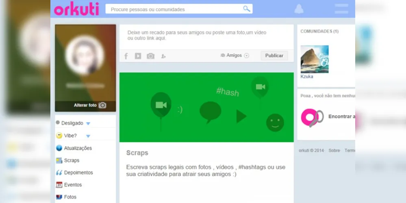Viewport: 406px width, 203px height.
Task: Click the Encontrar amigos link
Action: point(341,117)
